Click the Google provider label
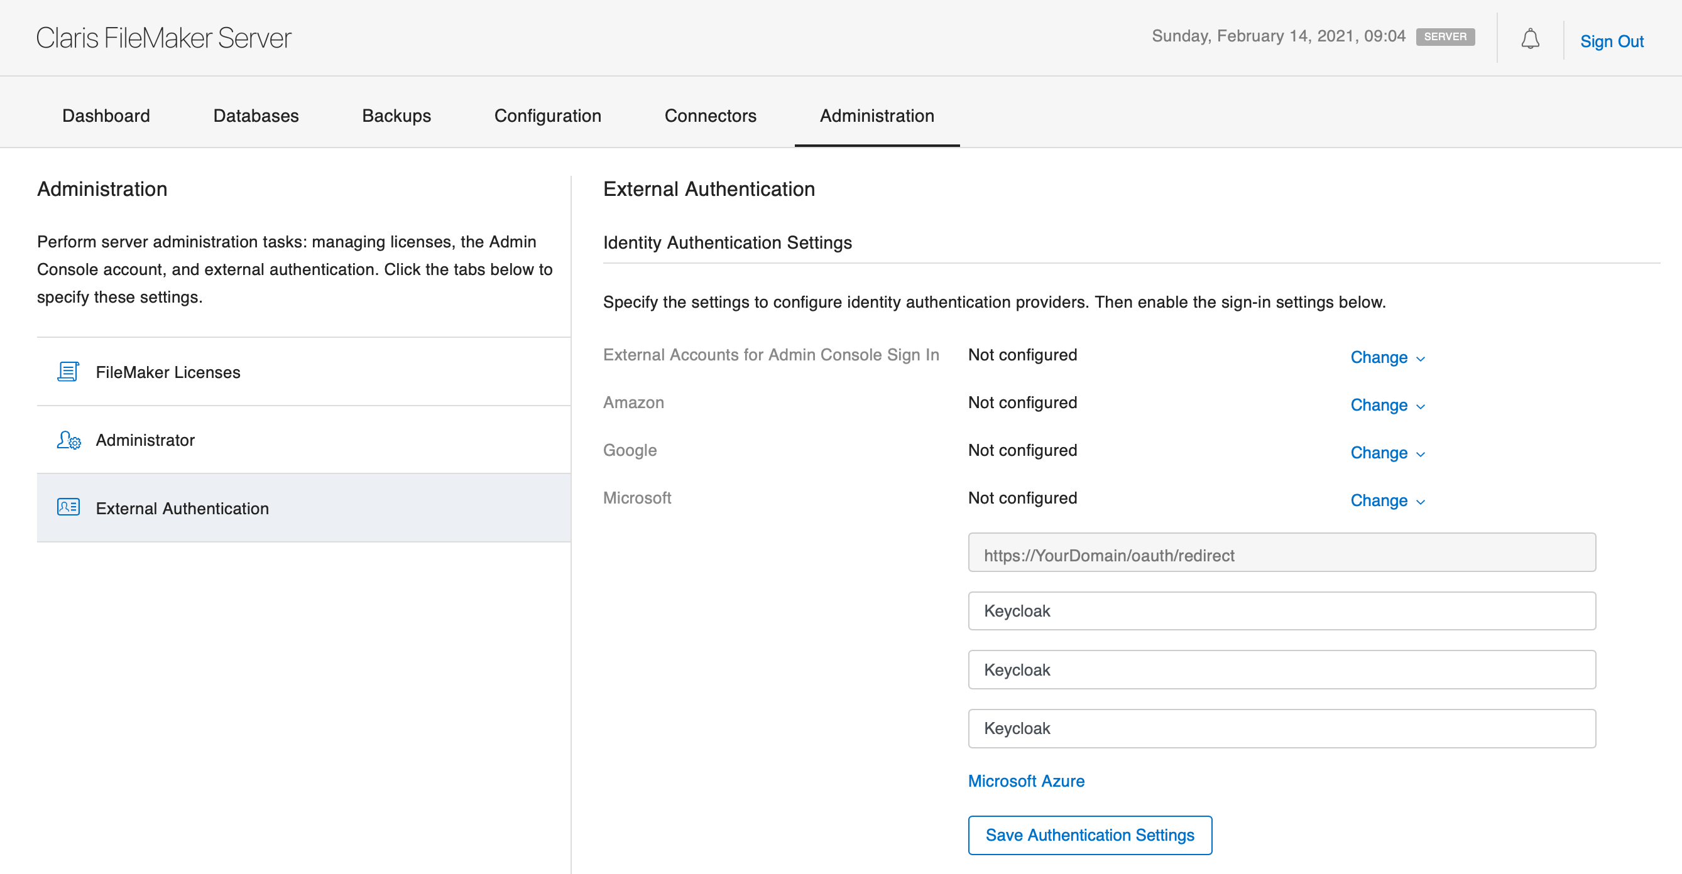This screenshot has width=1682, height=874. point(630,450)
